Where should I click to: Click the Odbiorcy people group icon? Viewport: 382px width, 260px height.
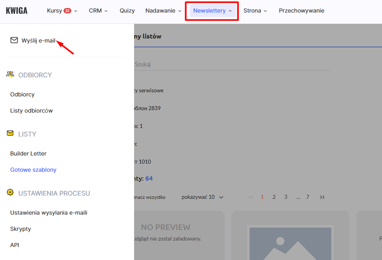pyautogui.click(x=10, y=75)
